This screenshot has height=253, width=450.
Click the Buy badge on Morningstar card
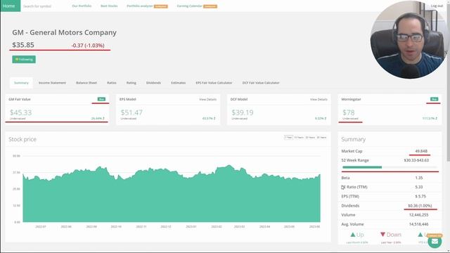(x=434, y=99)
